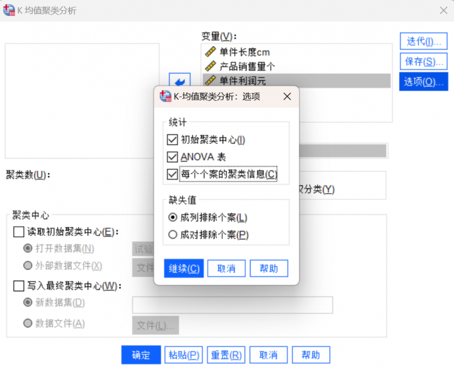Uncheck 初始聚类中心(I) checkbox
The image size is (454, 369).
pyautogui.click(x=172, y=140)
